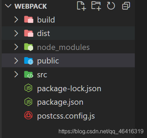Image resolution: width=147 pixels, height=138 pixels.
Task: Click the New File icon
Action: point(82,6)
